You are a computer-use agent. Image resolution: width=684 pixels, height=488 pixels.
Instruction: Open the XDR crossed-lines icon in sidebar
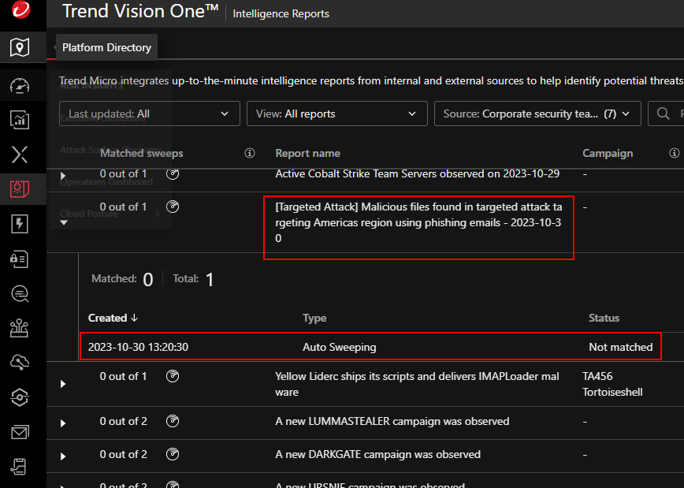[x=20, y=155]
